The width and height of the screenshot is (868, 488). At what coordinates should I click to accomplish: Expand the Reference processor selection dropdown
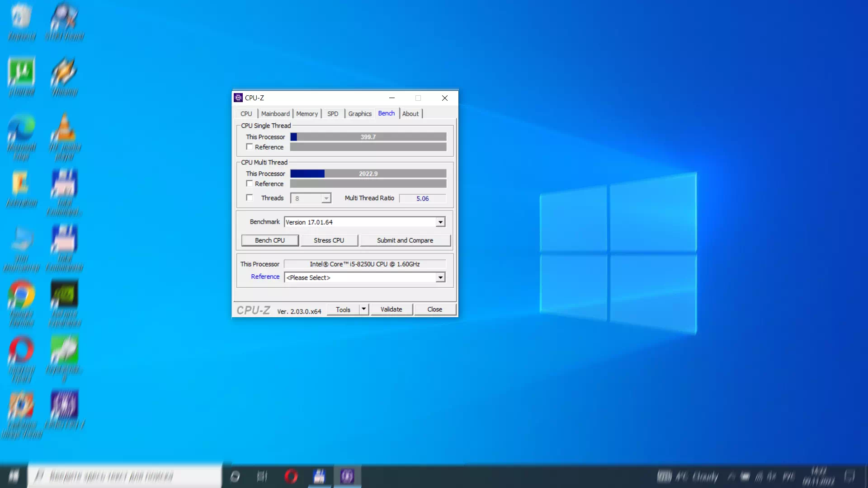coord(440,277)
